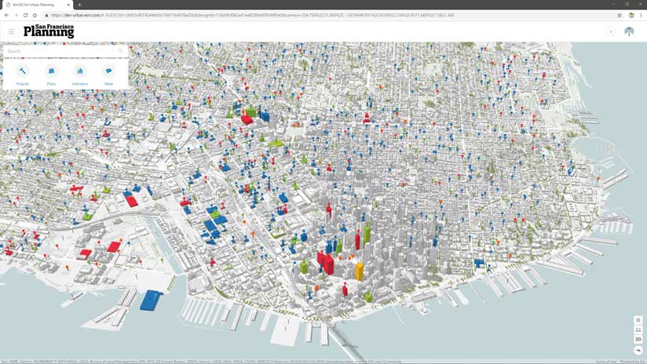This screenshot has height=364, width=647.
Task: Open a new browser tab
Action: 79,5
